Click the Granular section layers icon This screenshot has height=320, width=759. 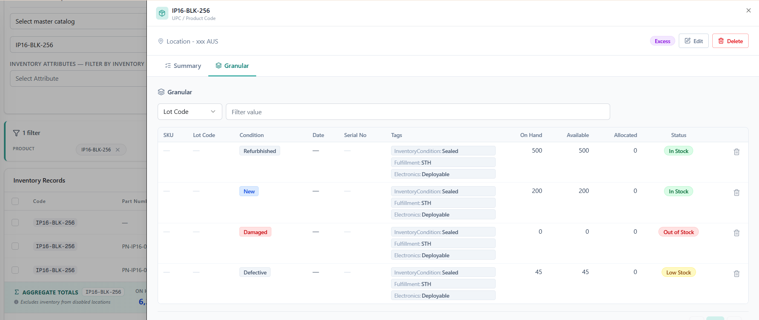161,92
